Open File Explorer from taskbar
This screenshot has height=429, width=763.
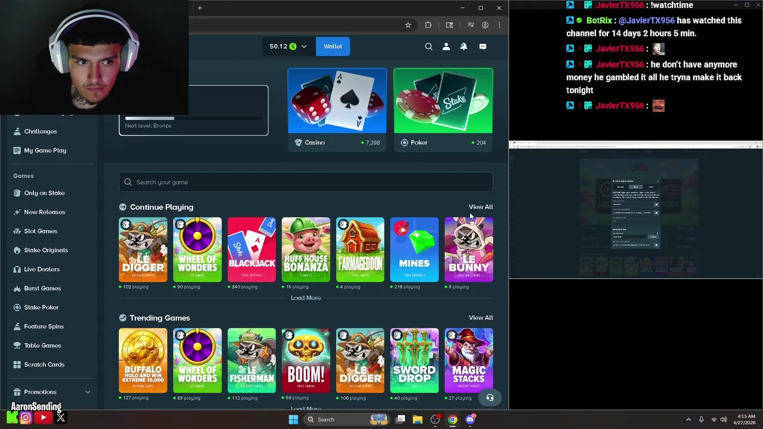417,419
